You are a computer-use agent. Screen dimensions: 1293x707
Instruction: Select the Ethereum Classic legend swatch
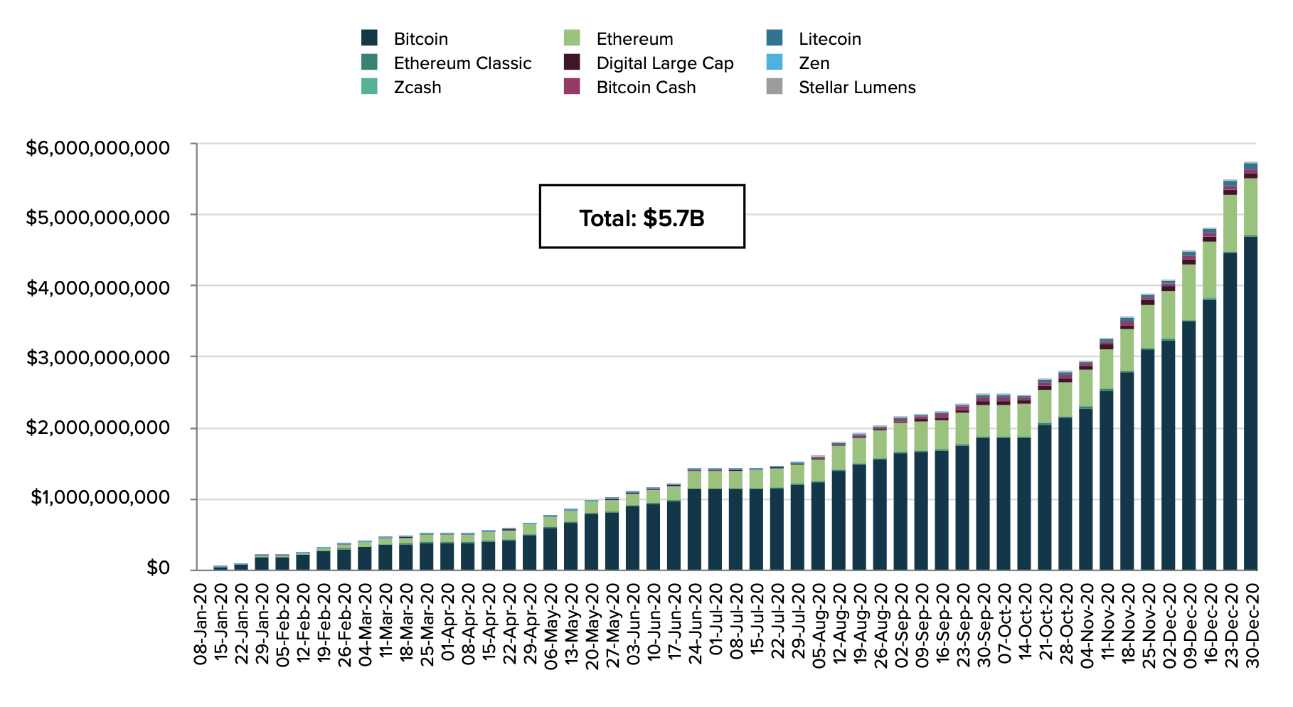click(369, 62)
